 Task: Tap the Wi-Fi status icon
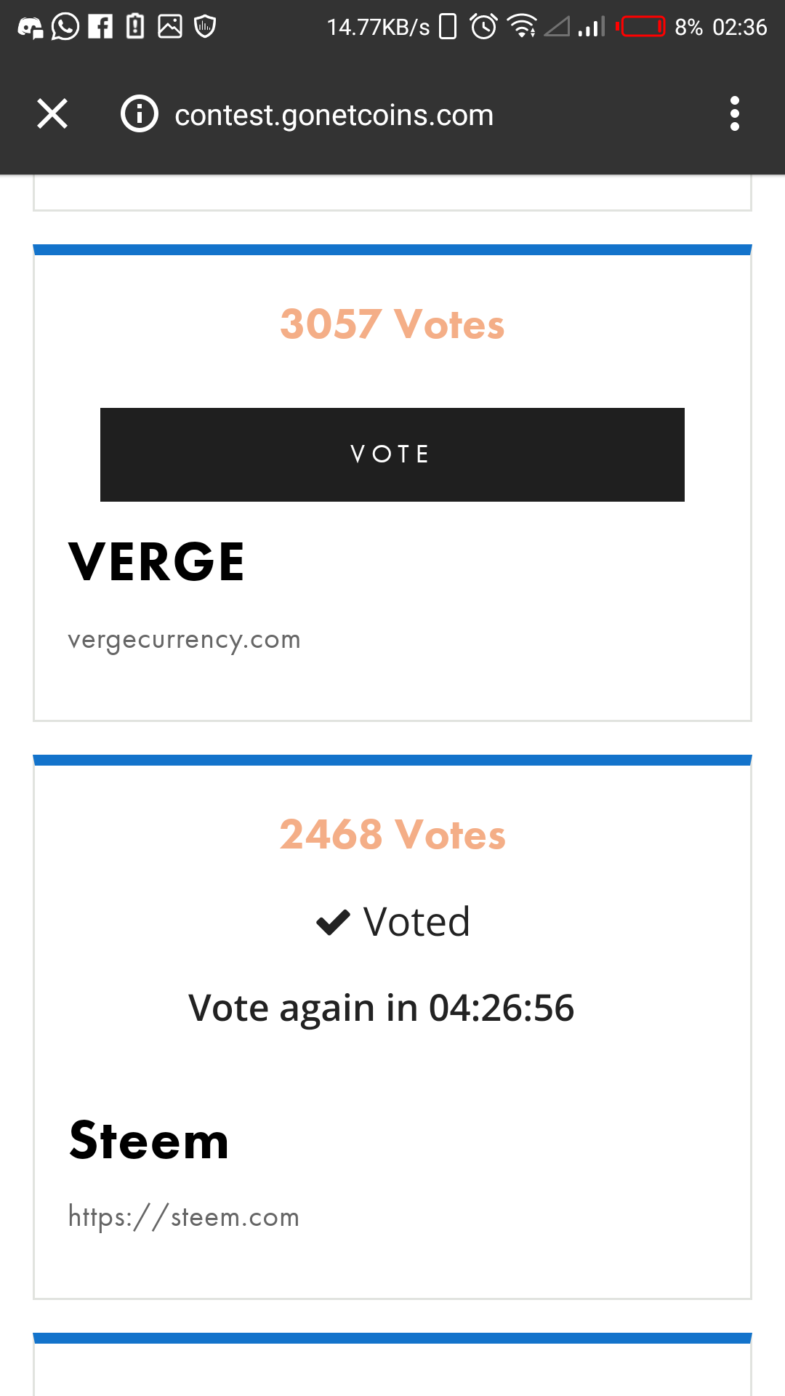(x=522, y=27)
